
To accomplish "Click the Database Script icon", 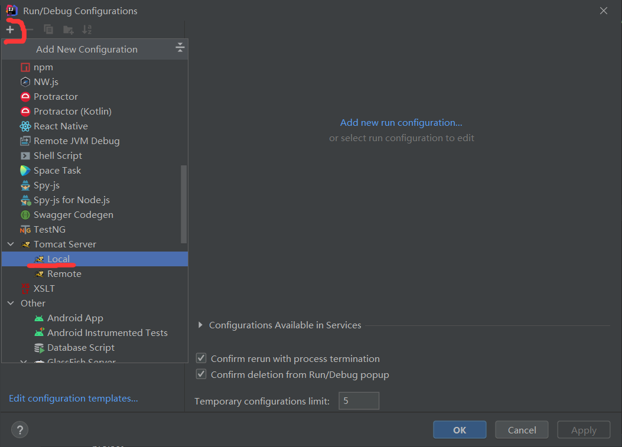I will [x=39, y=348].
